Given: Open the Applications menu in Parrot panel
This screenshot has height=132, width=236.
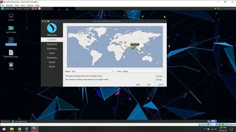Looking at the screenshot, I should (10, 8).
